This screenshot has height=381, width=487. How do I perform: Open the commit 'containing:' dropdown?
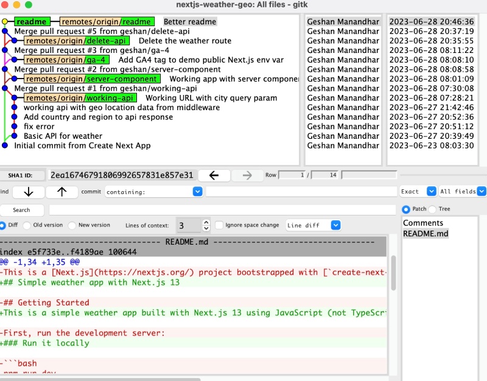(197, 191)
